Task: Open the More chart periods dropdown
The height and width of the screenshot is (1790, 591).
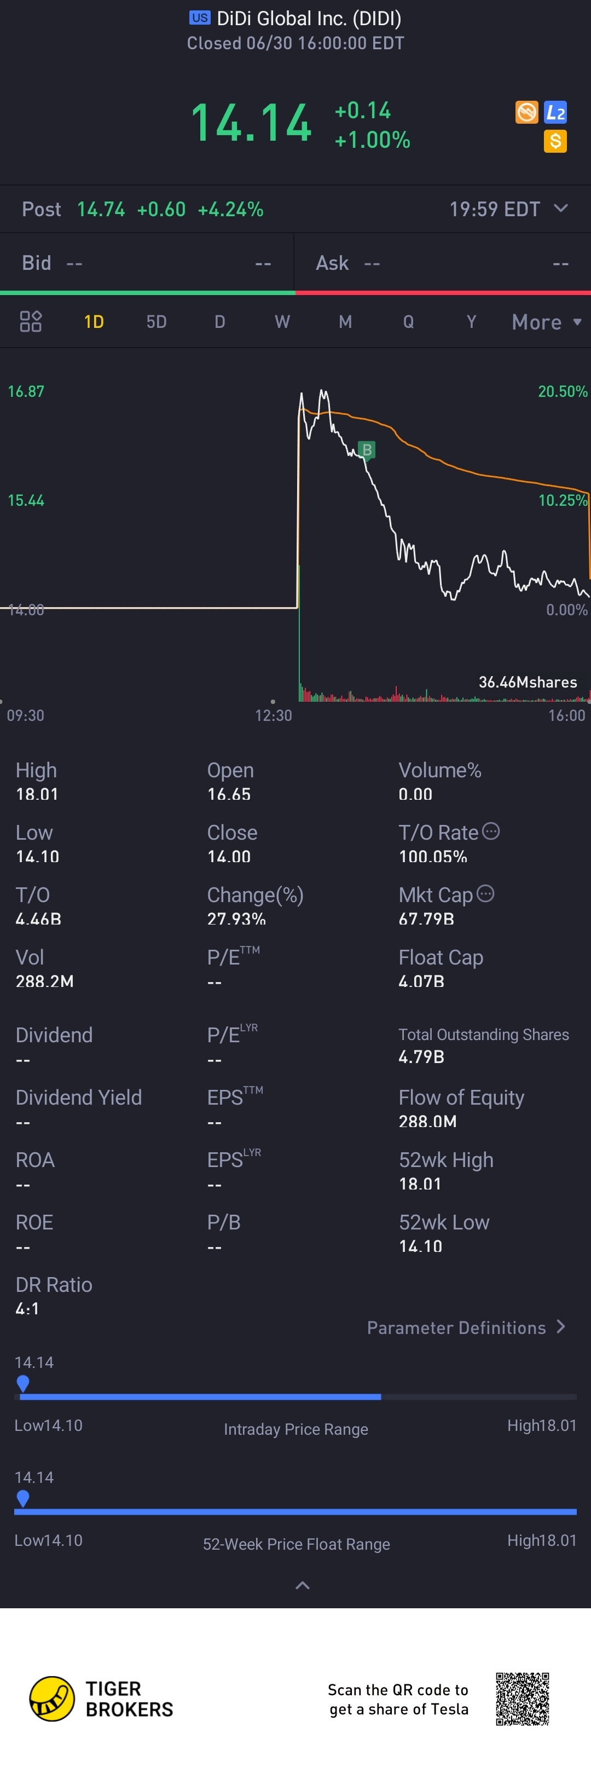Action: [547, 322]
